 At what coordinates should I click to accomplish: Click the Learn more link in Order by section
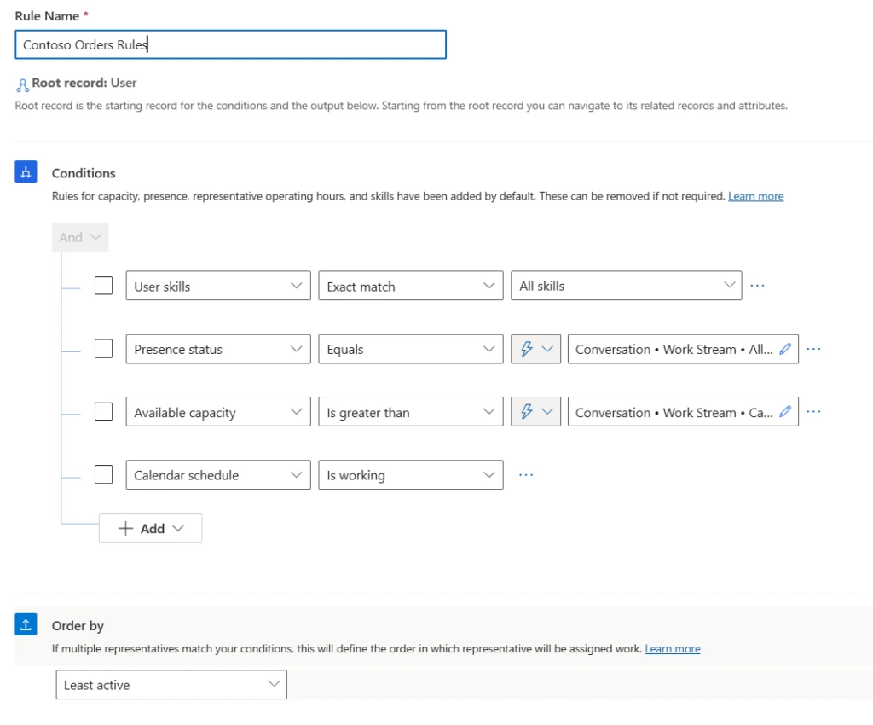[673, 648]
